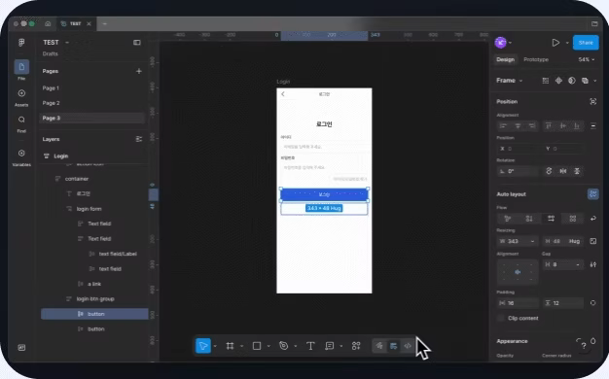The width and height of the screenshot is (609, 379).
Task: Click the blue login button on canvas
Action: pos(324,194)
